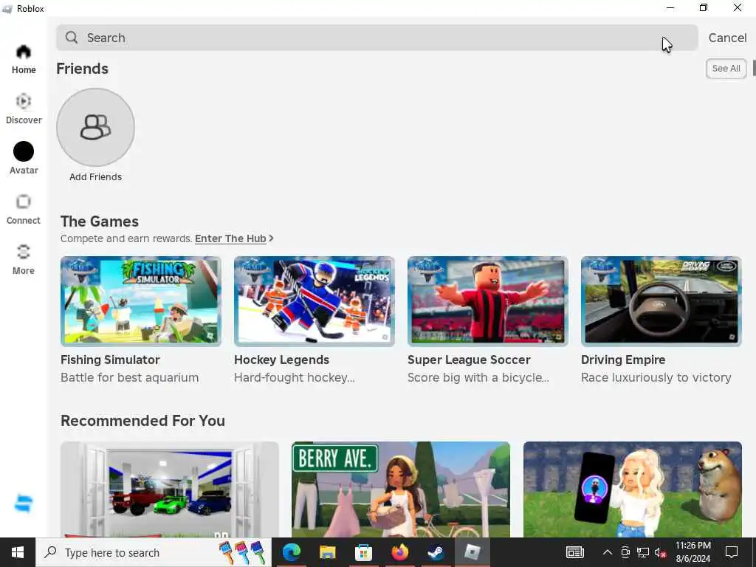Open the Berry Ave. recommended game
The height and width of the screenshot is (567, 756).
(401, 489)
